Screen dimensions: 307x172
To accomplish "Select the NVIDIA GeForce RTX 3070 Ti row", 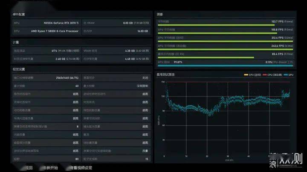I will [46, 23].
